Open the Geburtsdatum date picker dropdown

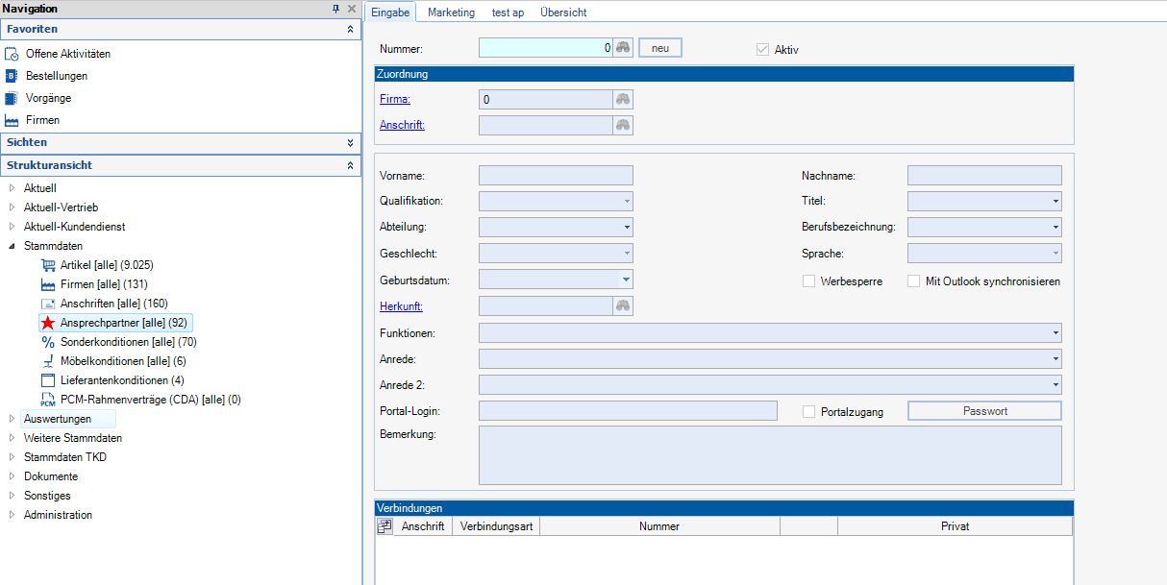coord(627,280)
